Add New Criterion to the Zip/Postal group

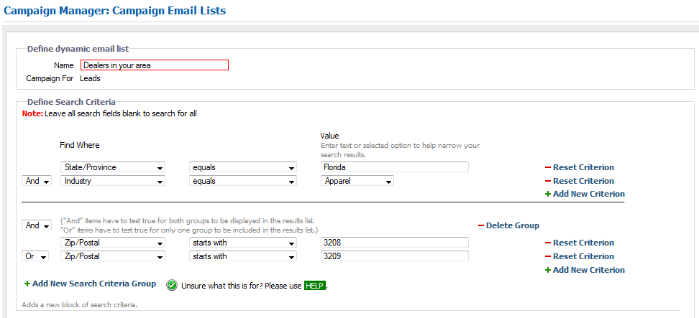pyautogui.click(x=585, y=270)
